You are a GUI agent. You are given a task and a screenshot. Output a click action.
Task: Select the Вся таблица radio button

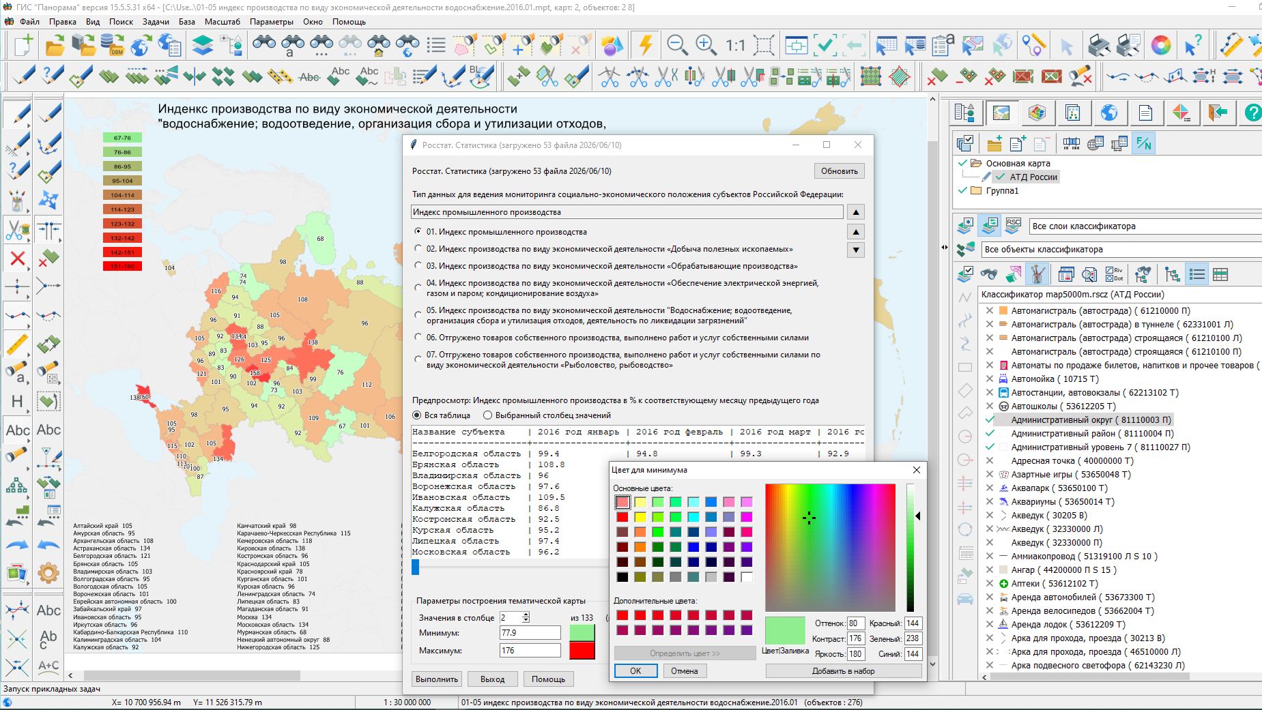click(x=417, y=415)
